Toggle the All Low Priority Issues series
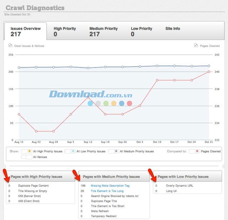228x220 pixels. (x=69, y=151)
